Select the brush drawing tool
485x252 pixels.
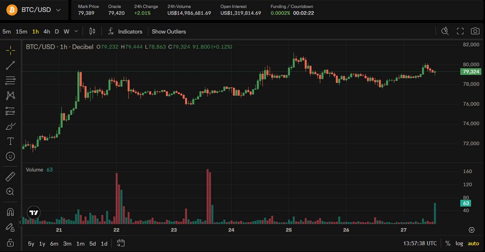pyautogui.click(x=10, y=126)
